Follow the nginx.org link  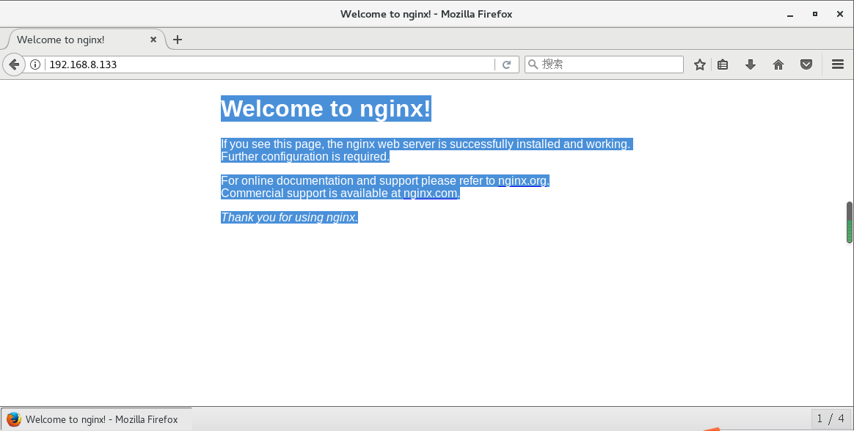522,180
